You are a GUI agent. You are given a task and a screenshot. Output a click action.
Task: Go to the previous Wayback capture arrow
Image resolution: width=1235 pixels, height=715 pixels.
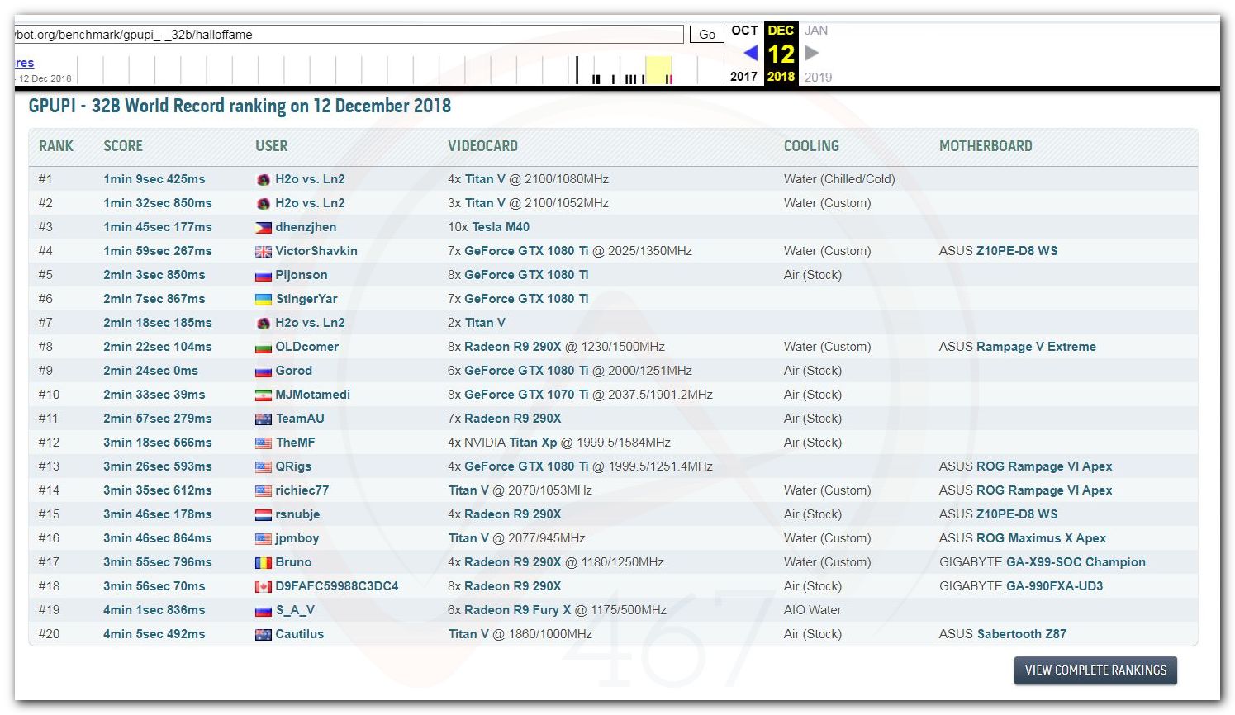point(750,53)
